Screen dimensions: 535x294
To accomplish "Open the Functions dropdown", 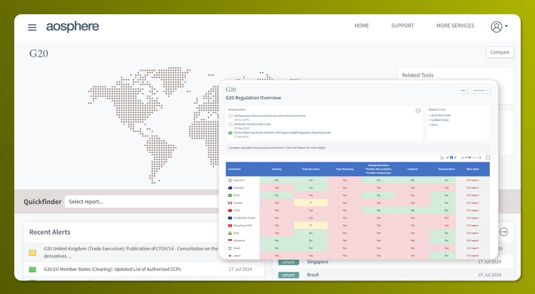I will [x=481, y=90].
